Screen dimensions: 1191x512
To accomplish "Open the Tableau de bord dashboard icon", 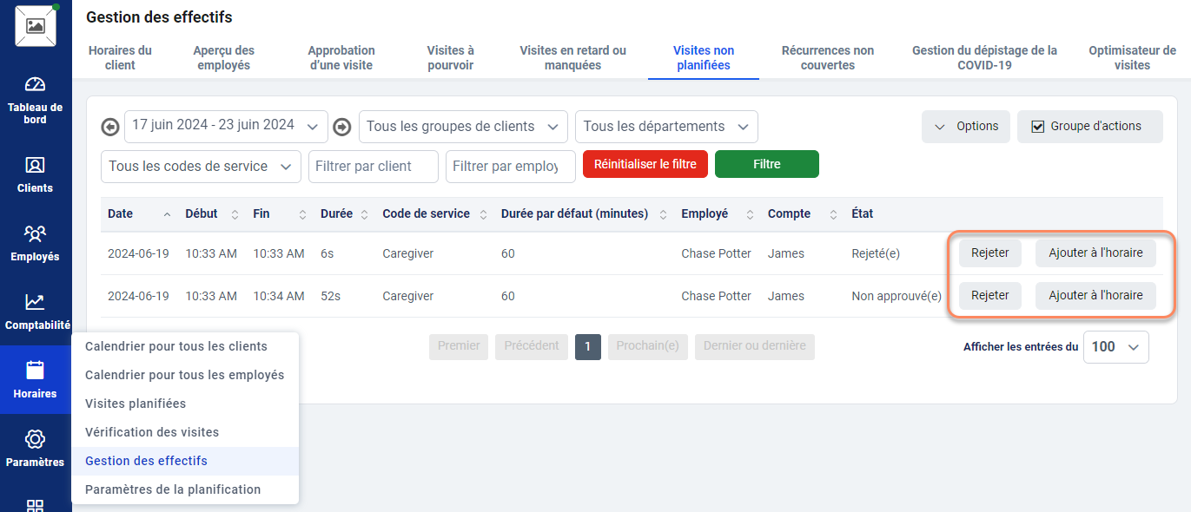I will coord(35,85).
